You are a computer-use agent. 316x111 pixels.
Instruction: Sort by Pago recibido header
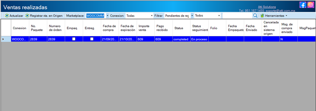click(164, 28)
